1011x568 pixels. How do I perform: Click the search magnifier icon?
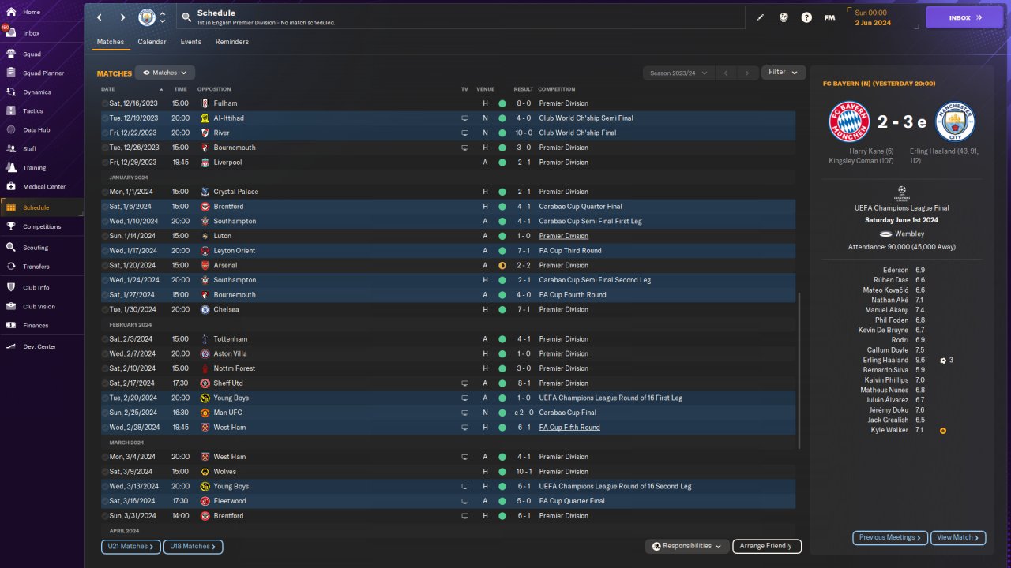pyautogui.click(x=186, y=17)
